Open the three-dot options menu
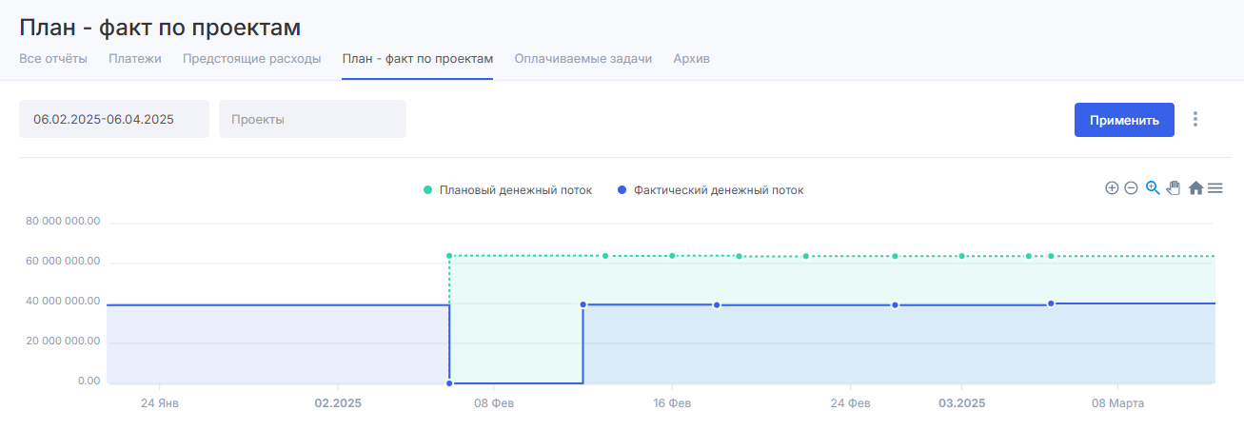Image resolution: width=1244 pixels, height=430 pixels. coord(1196,120)
